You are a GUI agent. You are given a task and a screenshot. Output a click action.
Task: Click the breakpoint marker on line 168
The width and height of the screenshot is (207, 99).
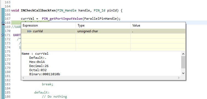point(3,23)
